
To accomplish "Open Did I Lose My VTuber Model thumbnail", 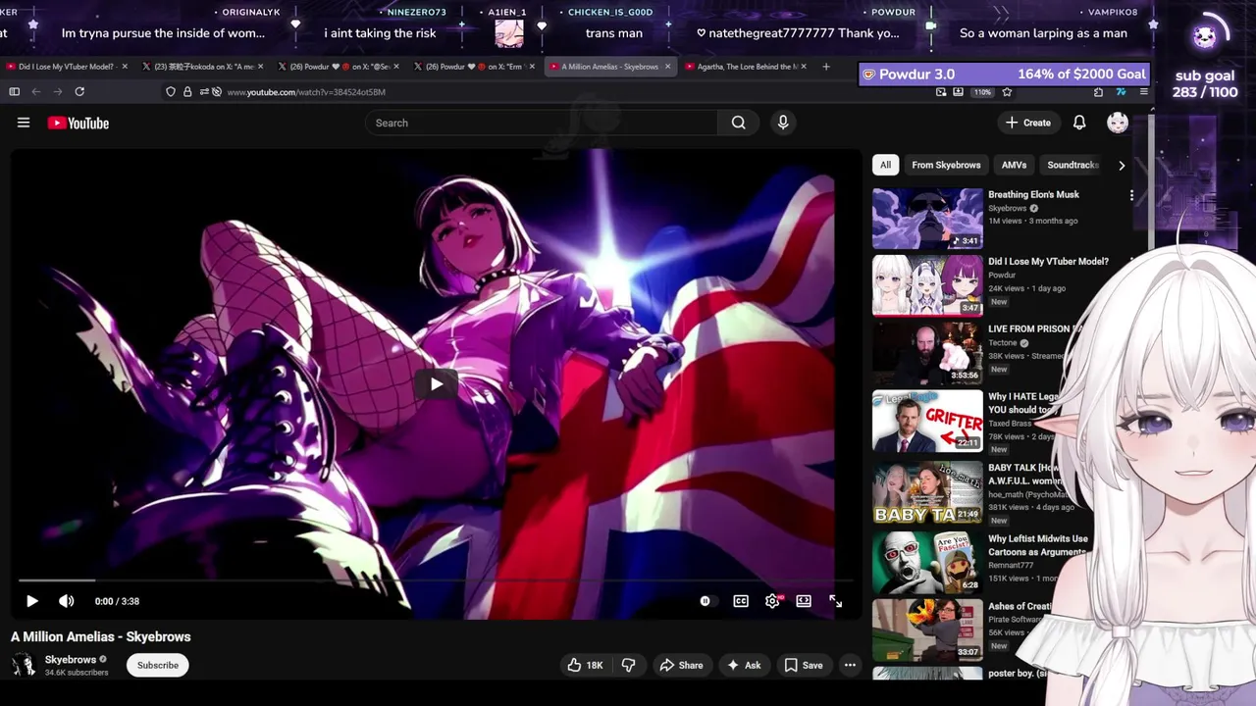I will [927, 285].
